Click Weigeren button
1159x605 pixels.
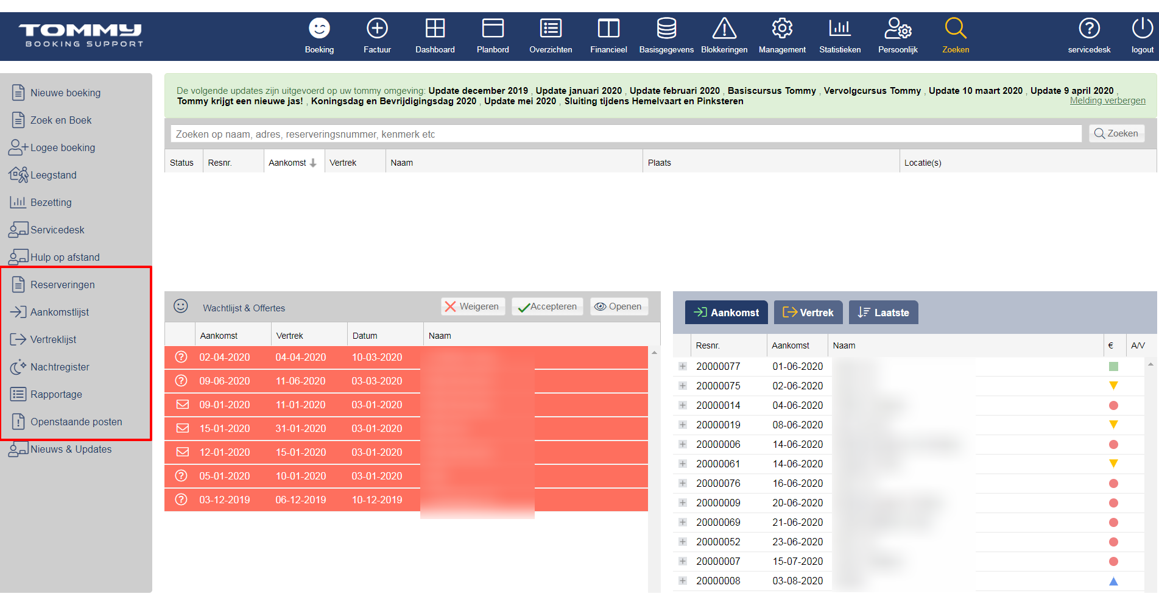click(473, 306)
